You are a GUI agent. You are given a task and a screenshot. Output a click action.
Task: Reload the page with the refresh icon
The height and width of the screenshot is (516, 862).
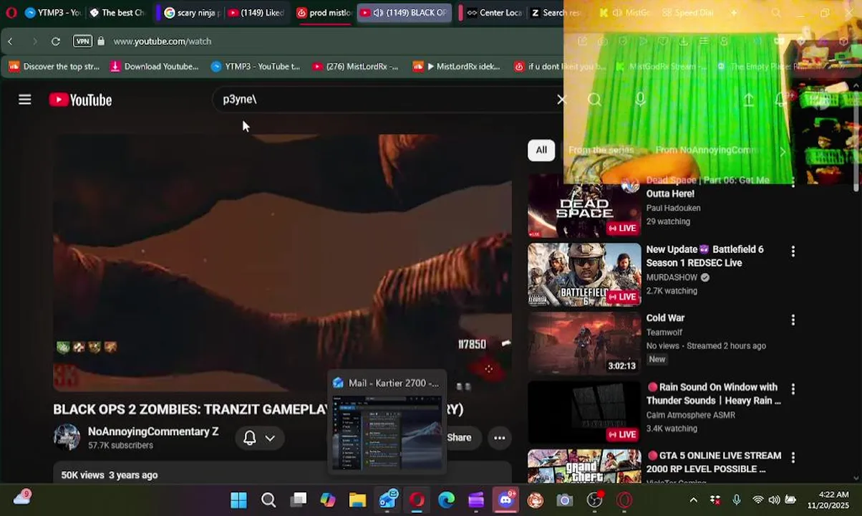(x=56, y=42)
